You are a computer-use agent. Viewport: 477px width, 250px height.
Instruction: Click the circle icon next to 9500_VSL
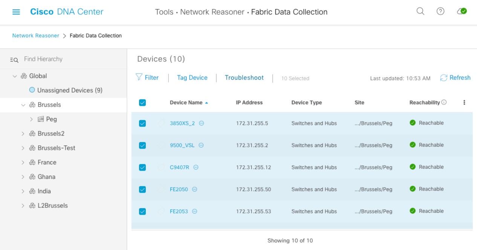[201, 145]
